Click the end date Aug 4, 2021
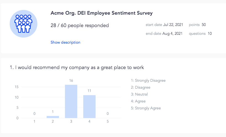The image size is (226, 137). (x=172, y=33)
